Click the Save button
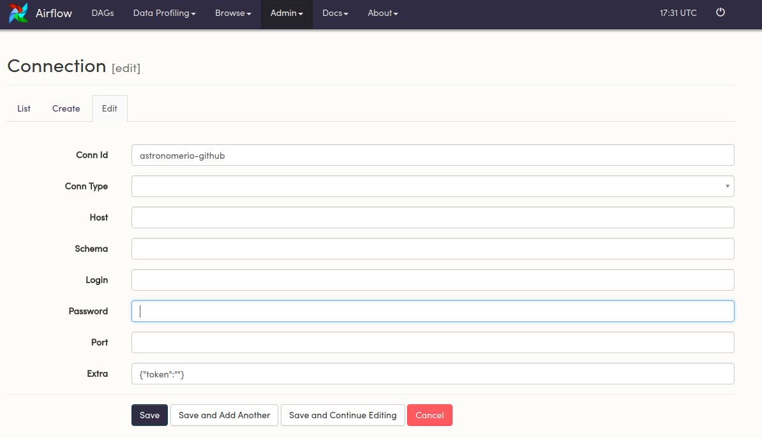762x438 pixels. pos(149,415)
